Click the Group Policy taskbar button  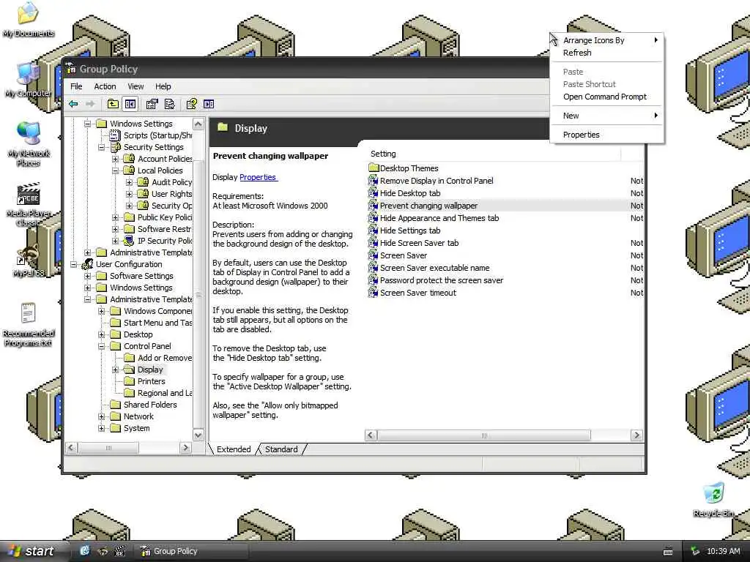tap(191, 551)
